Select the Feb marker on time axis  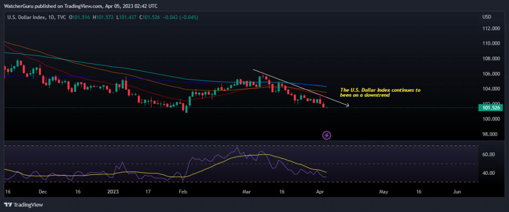[x=183, y=191]
